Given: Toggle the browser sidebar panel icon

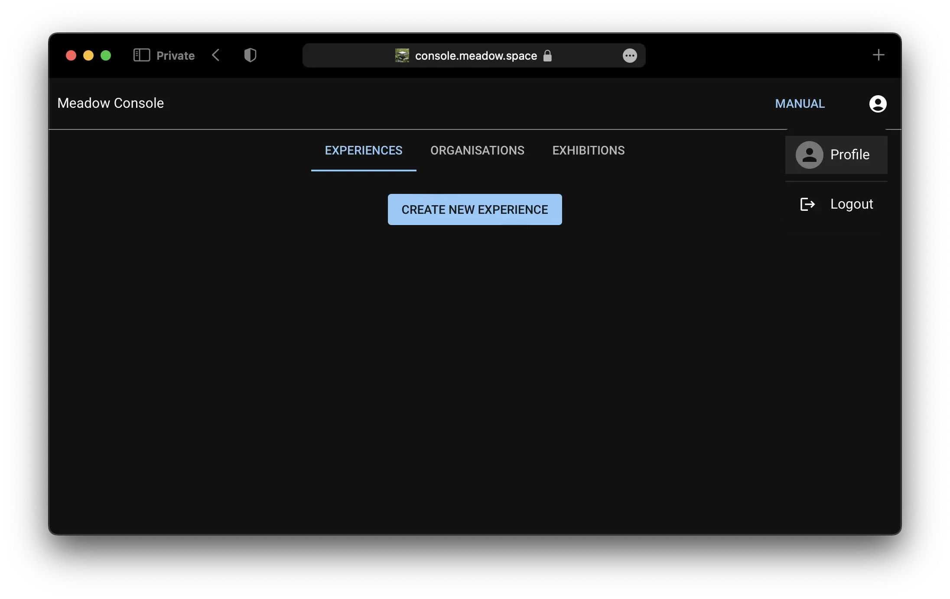Looking at the screenshot, I should [x=142, y=55].
